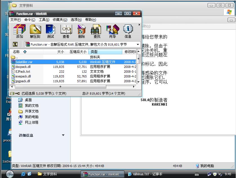236x178 pixels.
Task: Click the horizontal scrollbar thumb in file list
Action: pyautogui.click(x=61, y=87)
